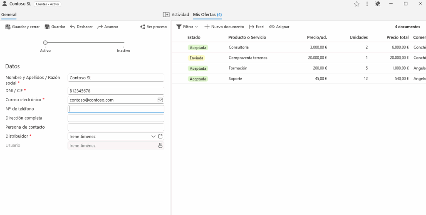Click Deshacer to undo changes
The width and height of the screenshot is (426, 215).
click(x=81, y=27)
